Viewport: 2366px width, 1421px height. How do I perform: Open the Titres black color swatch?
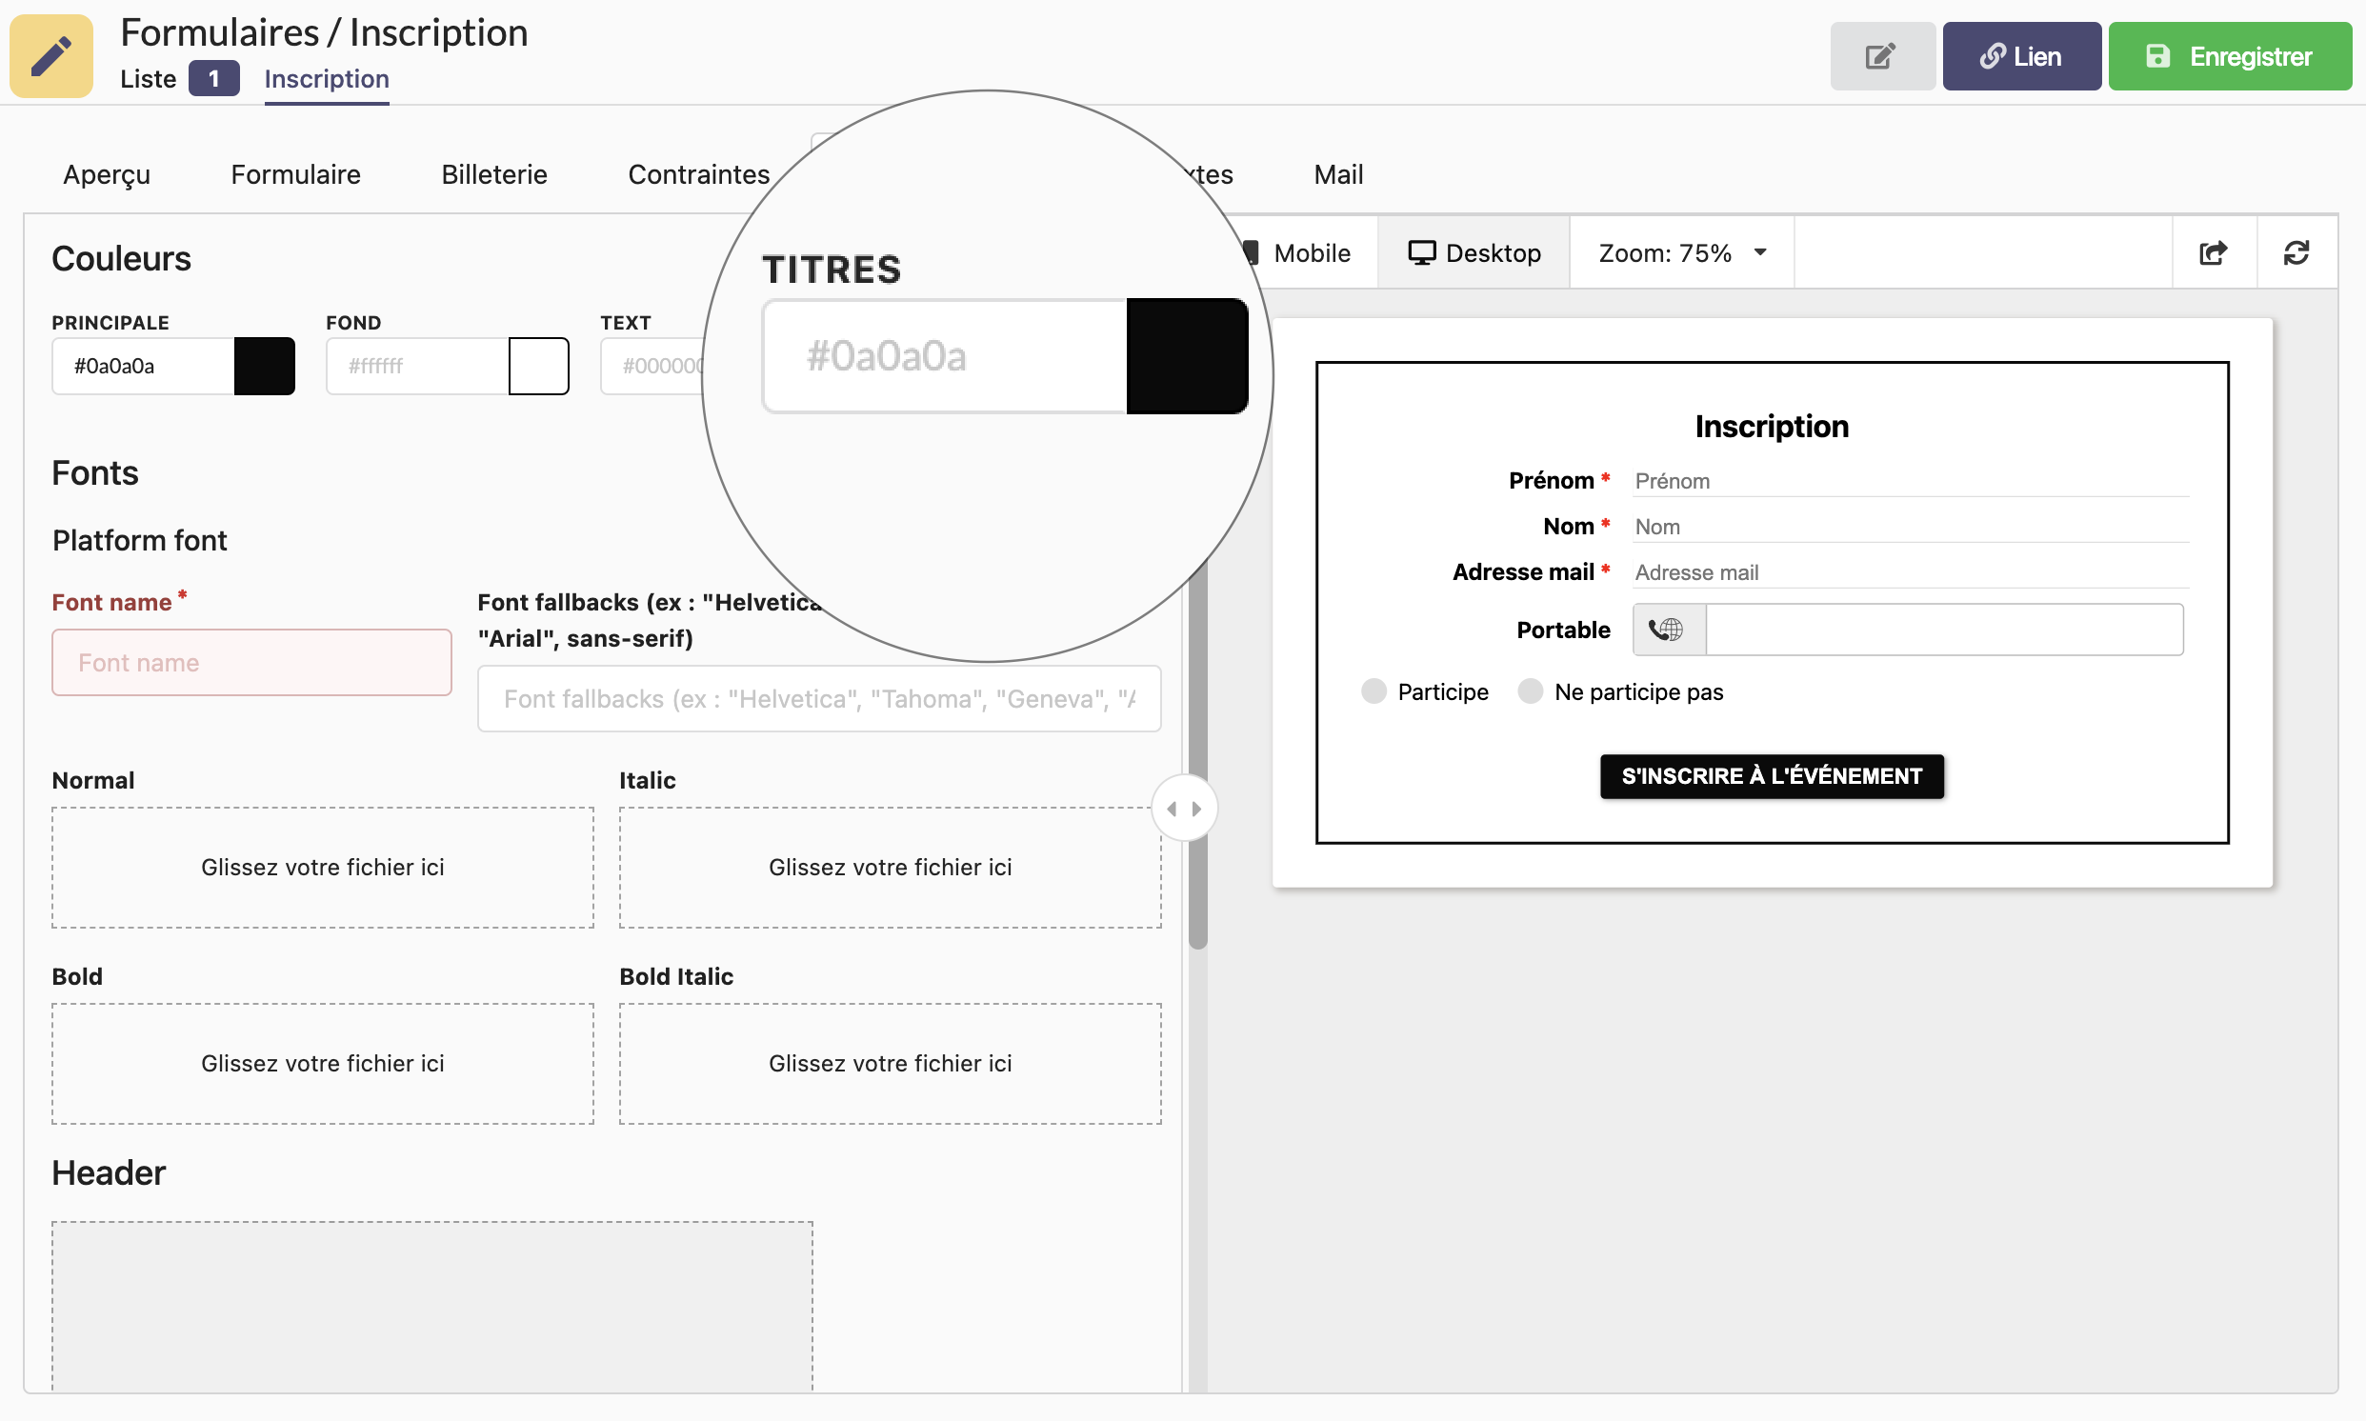[1187, 356]
